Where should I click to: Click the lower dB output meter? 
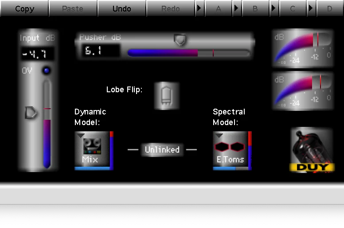[303, 90]
